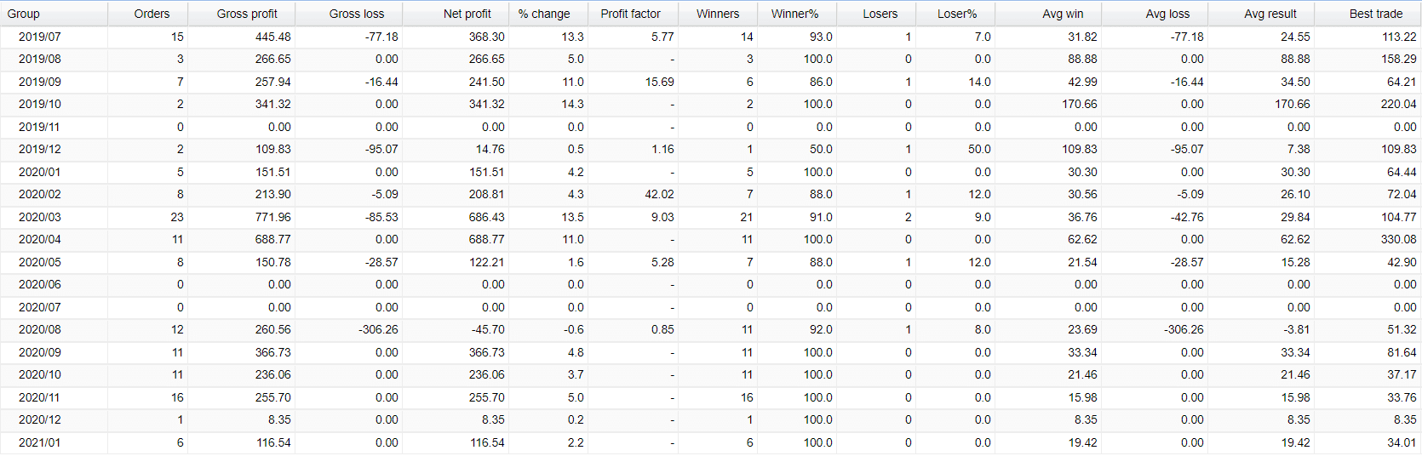Click best trade value 113.22
Screen dimensions: 1422x456
click(1399, 37)
